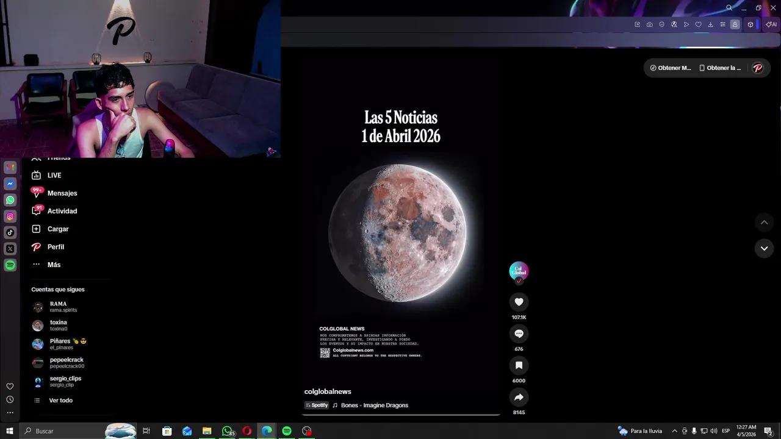Open X (Twitter) in browser sidebar
The height and width of the screenshot is (439, 781).
[x=10, y=249]
